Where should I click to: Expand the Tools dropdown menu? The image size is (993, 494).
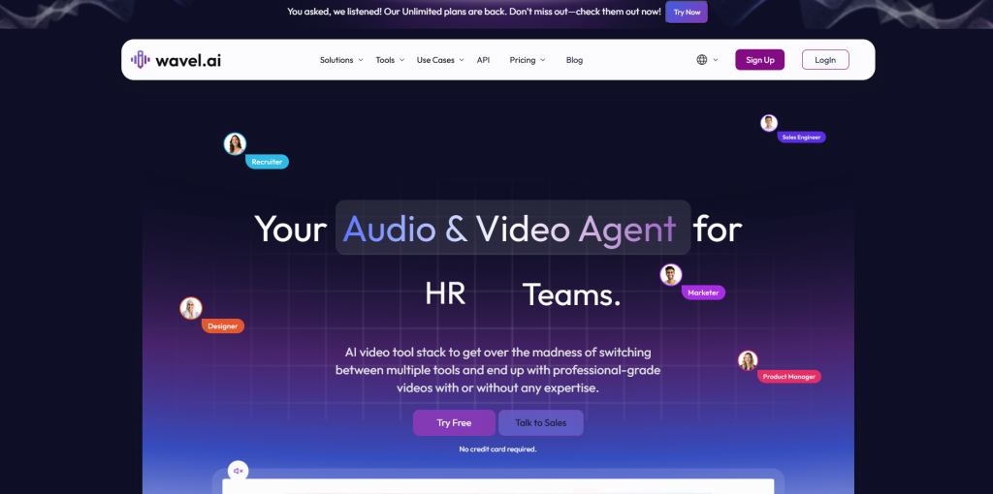[390, 60]
